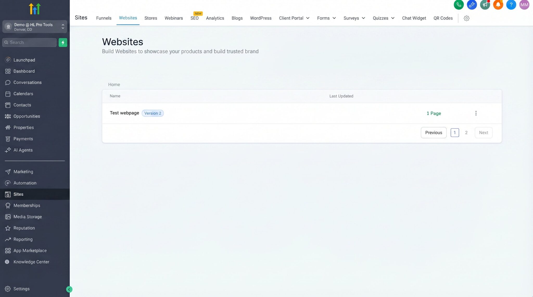Screen dimensions: 533x297
Task: Open the Blogs tab
Action: point(237,18)
